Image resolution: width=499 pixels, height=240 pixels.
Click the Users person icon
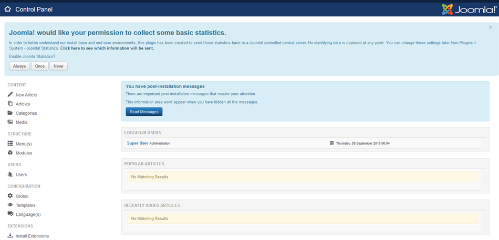tap(10, 174)
